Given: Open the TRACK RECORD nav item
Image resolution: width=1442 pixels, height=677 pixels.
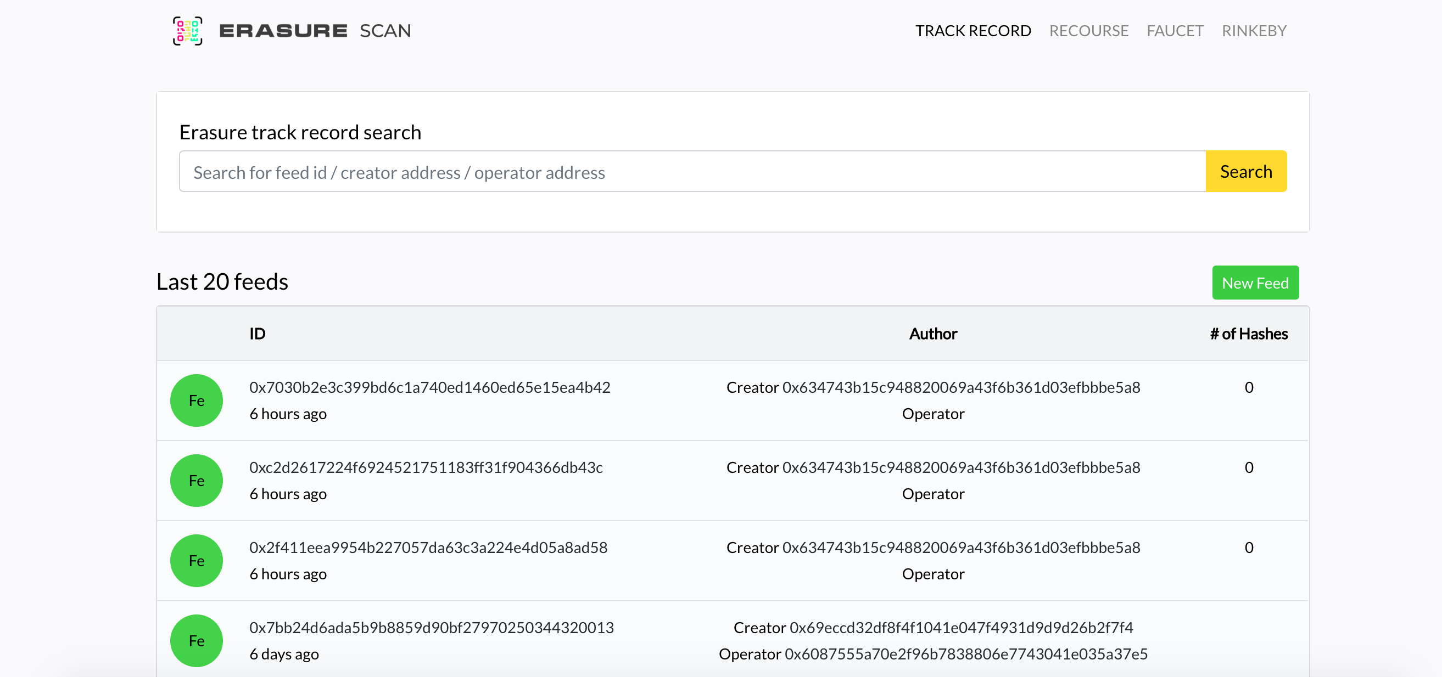Looking at the screenshot, I should pyautogui.click(x=973, y=31).
